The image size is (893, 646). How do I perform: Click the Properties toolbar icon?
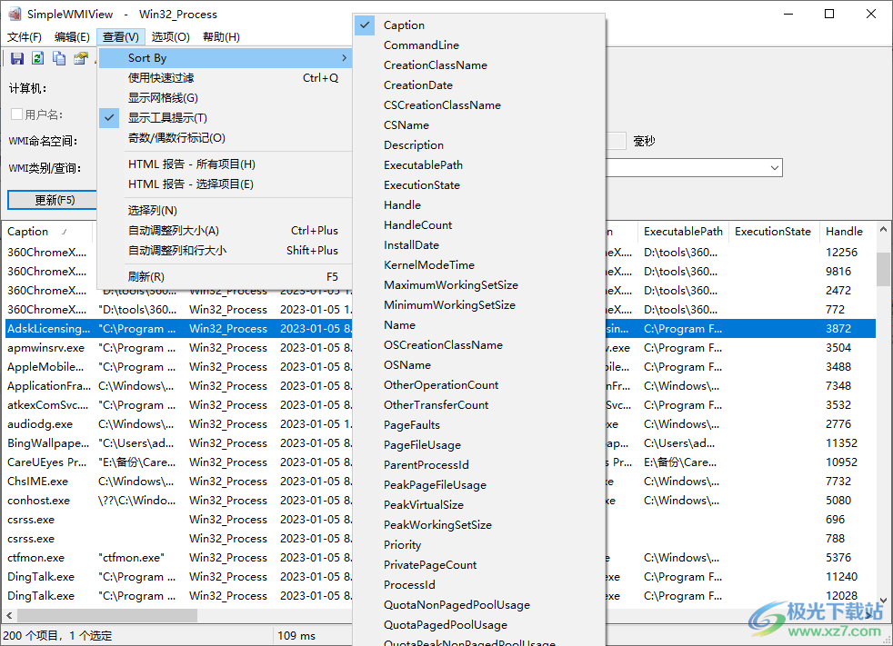80,57
